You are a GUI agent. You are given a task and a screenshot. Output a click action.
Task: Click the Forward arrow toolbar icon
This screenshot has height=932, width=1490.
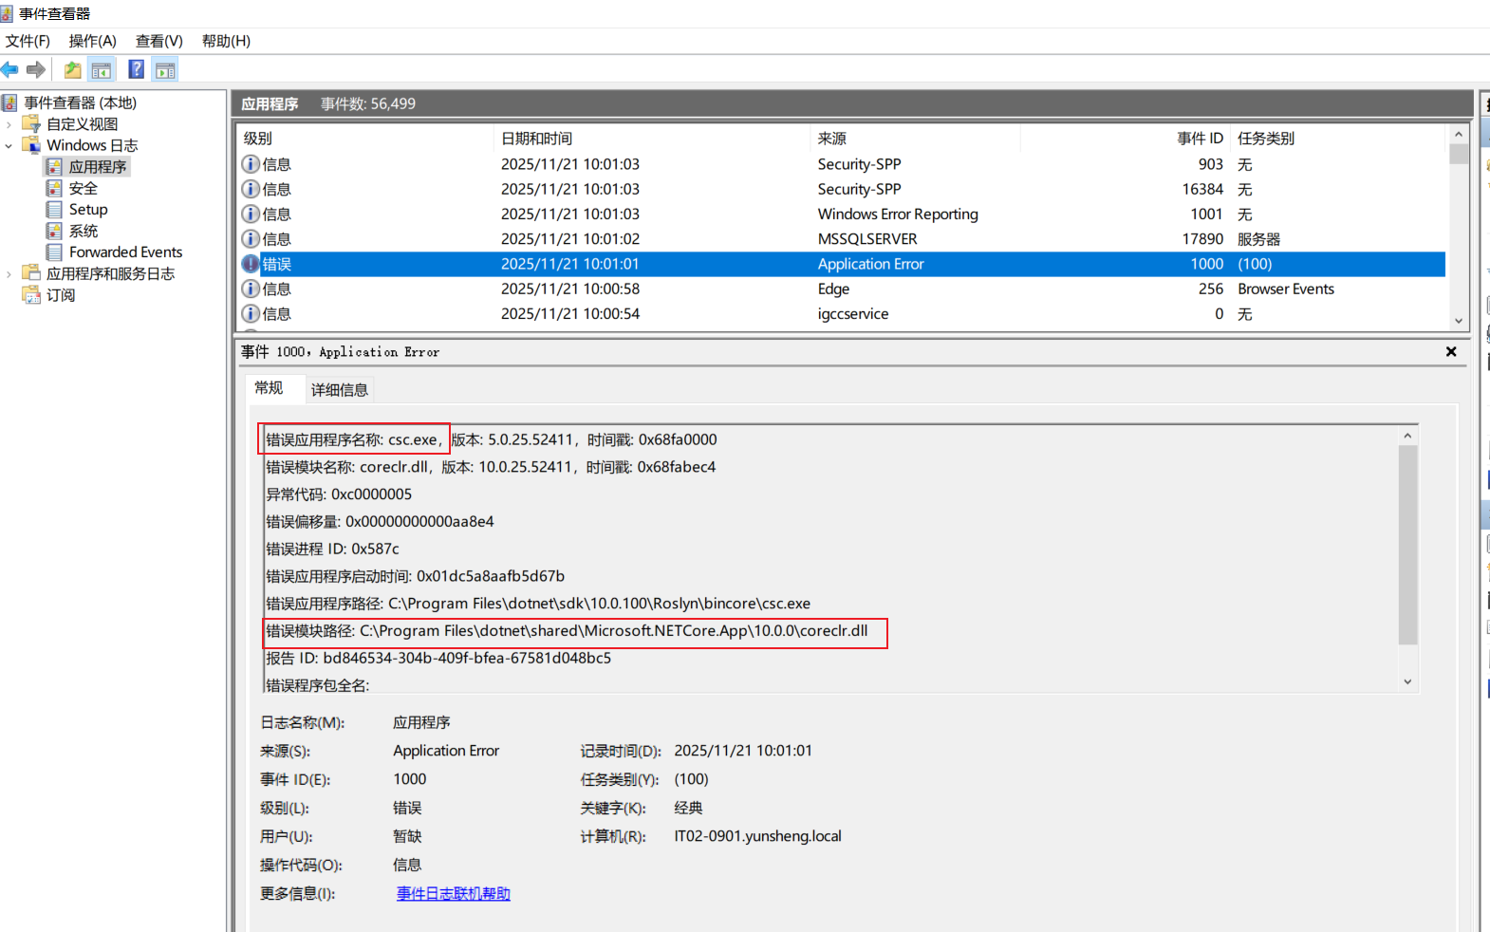(x=36, y=69)
